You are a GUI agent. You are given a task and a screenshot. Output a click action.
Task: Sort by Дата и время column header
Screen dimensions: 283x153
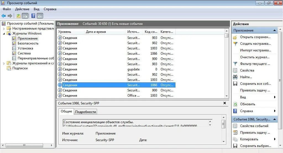pos(105,32)
